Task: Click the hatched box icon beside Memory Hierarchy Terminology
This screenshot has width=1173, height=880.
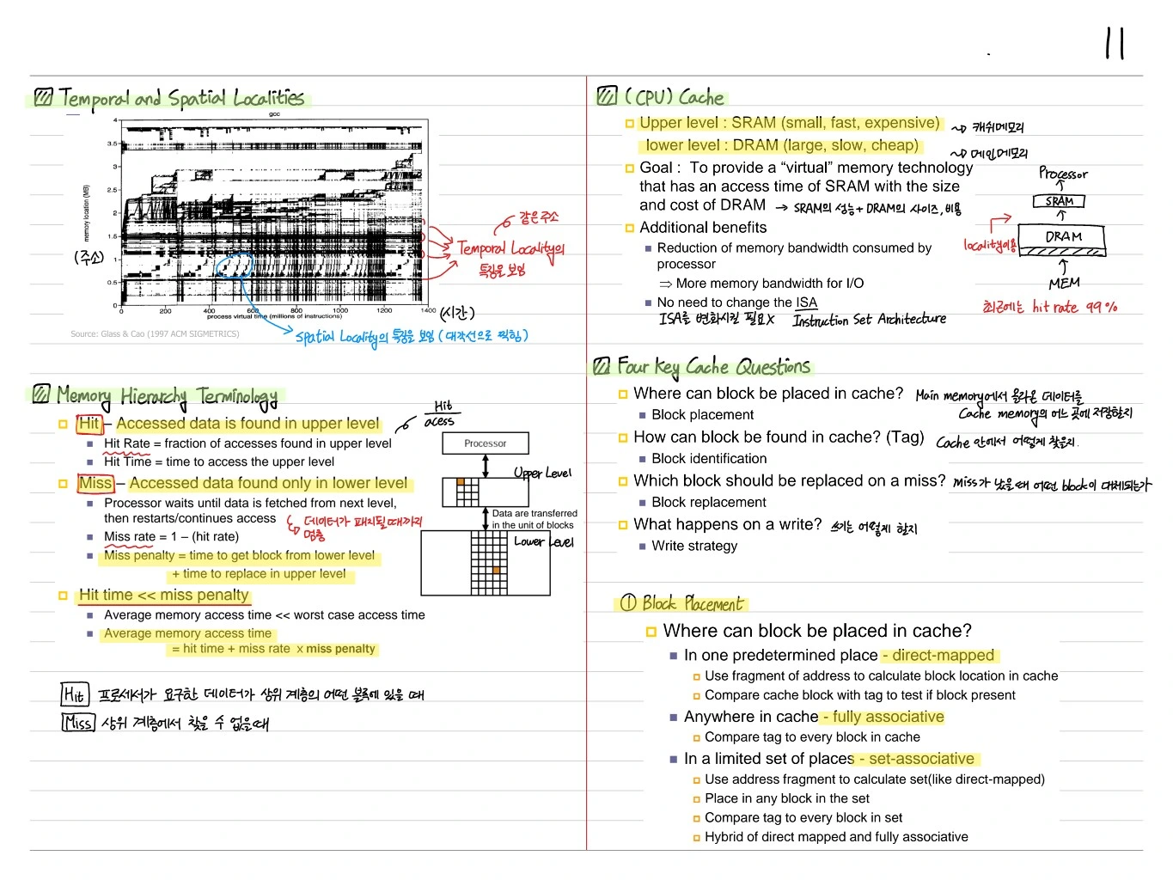Action: click(41, 394)
